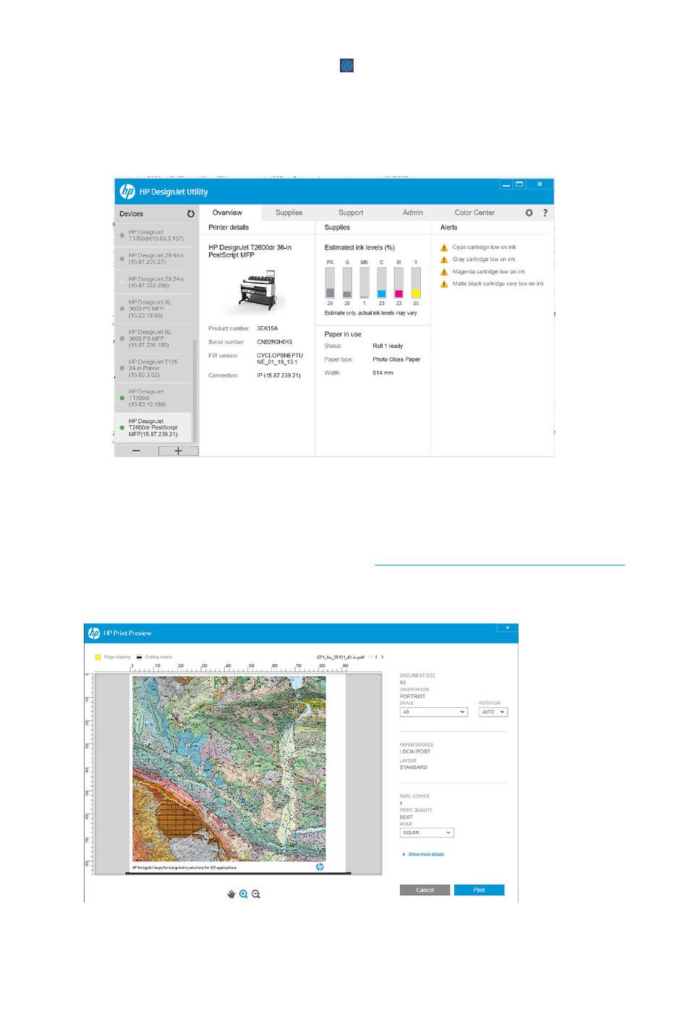Click the MK ink level bar
Image resolution: width=687 pixels, height=1011 pixels.
point(364,283)
